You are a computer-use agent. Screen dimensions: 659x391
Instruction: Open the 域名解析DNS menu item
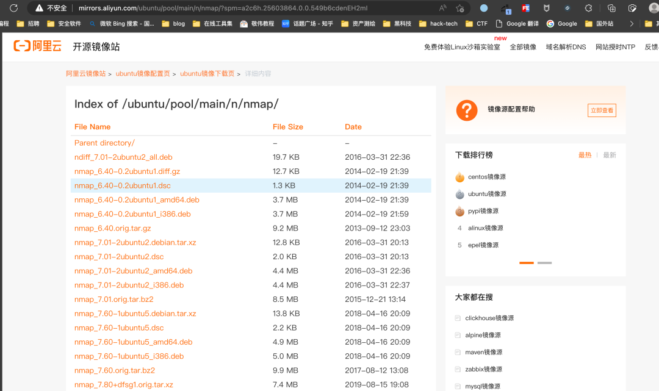point(566,47)
